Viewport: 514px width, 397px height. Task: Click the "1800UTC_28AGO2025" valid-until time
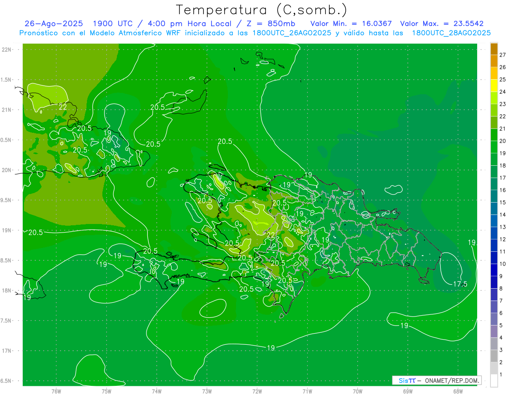pyautogui.click(x=451, y=33)
